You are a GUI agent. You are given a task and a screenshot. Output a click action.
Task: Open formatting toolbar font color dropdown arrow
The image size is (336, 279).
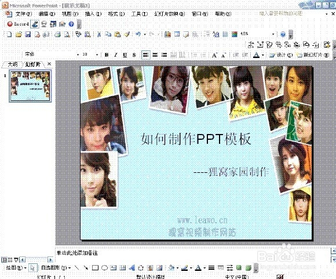coord(262,55)
